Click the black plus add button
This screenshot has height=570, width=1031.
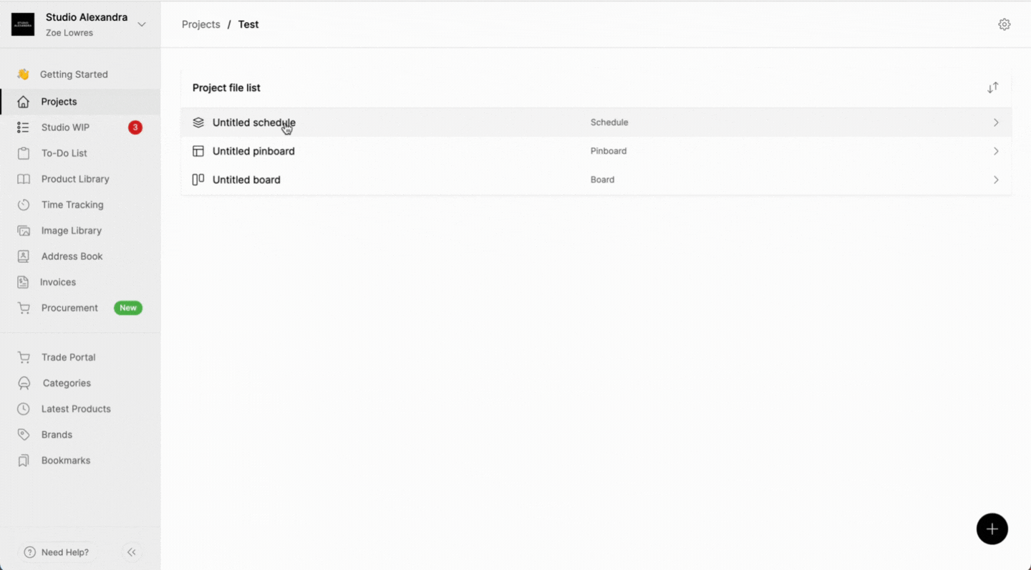click(992, 529)
